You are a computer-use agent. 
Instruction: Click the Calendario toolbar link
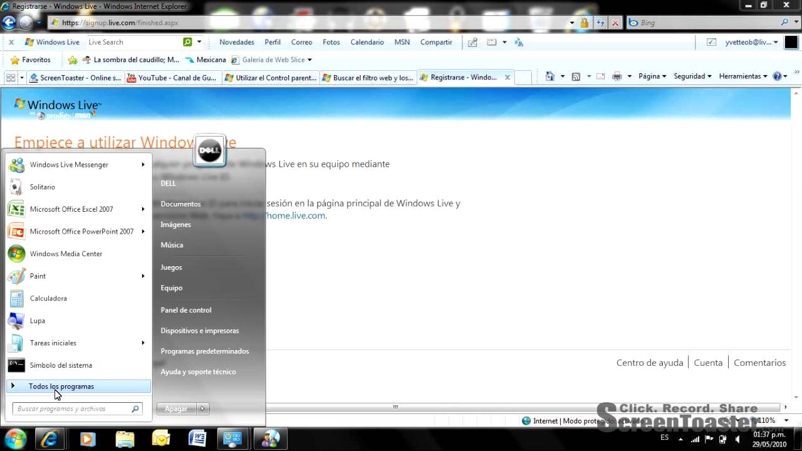[x=367, y=42]
